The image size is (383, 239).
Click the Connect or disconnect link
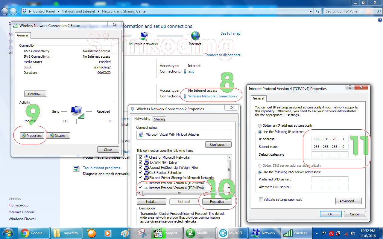[222, 55]
